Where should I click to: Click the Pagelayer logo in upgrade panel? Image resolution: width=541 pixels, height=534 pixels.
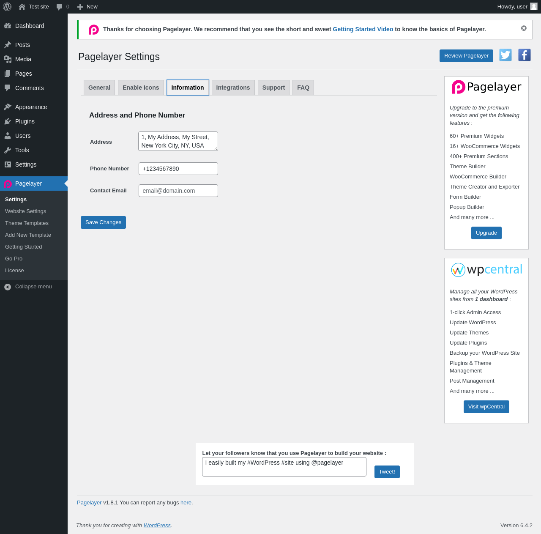(x=486, y=87)
